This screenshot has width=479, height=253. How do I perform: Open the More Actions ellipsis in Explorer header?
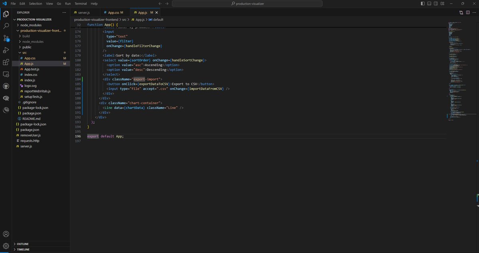pos(64,12)
